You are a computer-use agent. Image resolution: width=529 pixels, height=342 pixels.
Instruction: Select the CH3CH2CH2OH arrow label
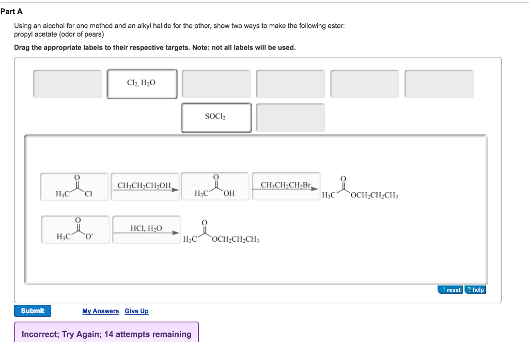(x=145, y=186)
